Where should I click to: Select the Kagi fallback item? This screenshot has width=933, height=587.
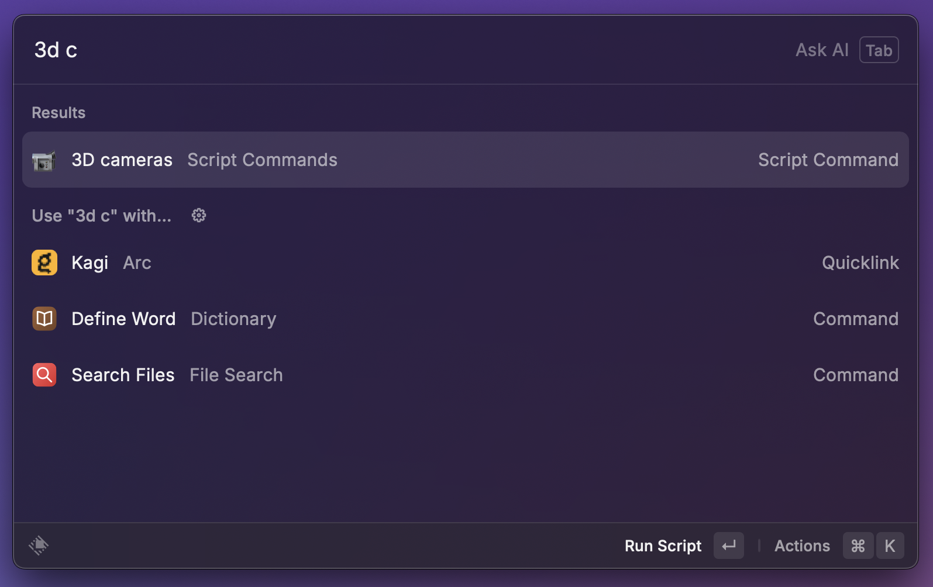point(89,263)
